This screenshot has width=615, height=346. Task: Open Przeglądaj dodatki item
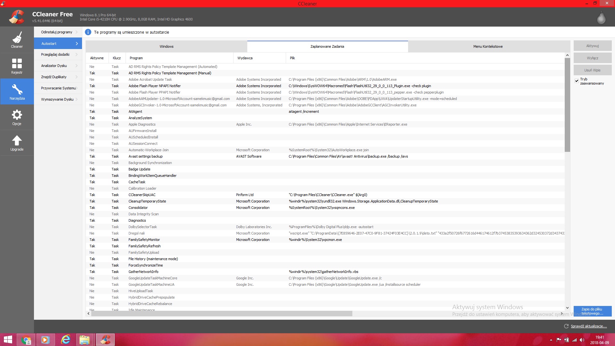coord(58,54)
